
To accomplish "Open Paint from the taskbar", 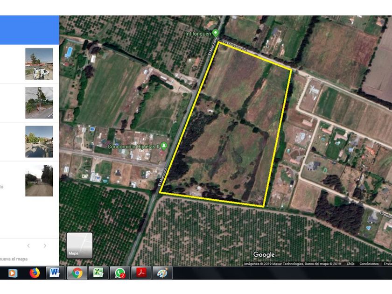I will [162, 273].
